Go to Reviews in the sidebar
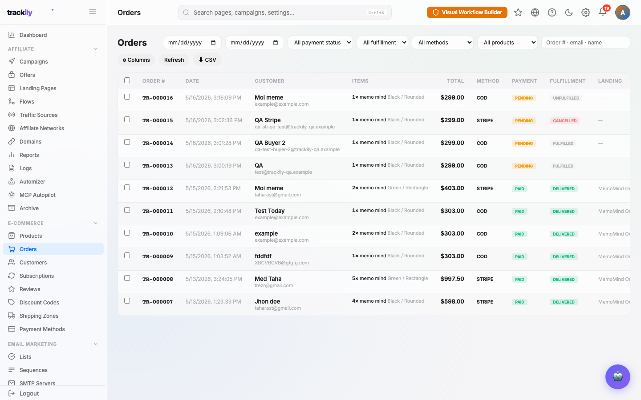 coord(53,289)
